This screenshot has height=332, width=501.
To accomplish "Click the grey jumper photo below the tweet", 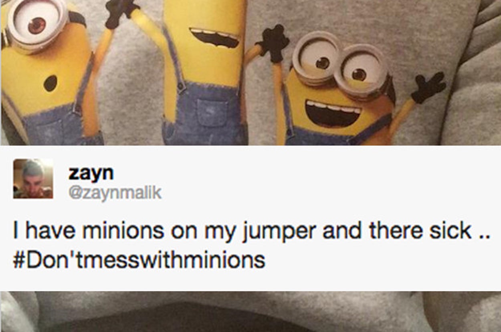I will (250, 312).
